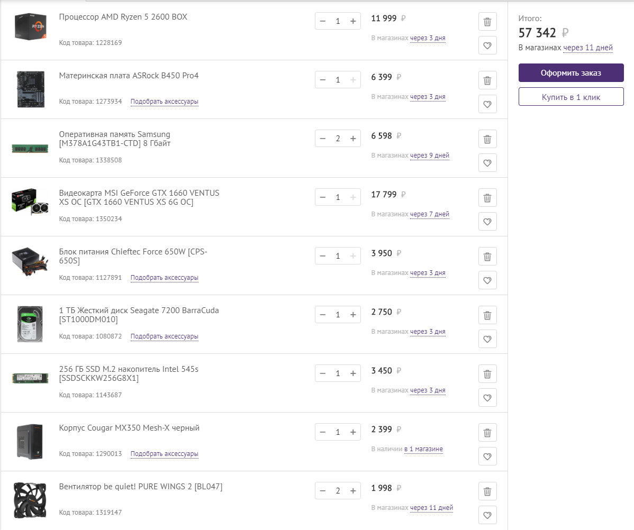Remove Intel 545s SSD from cart

[487, 374]
